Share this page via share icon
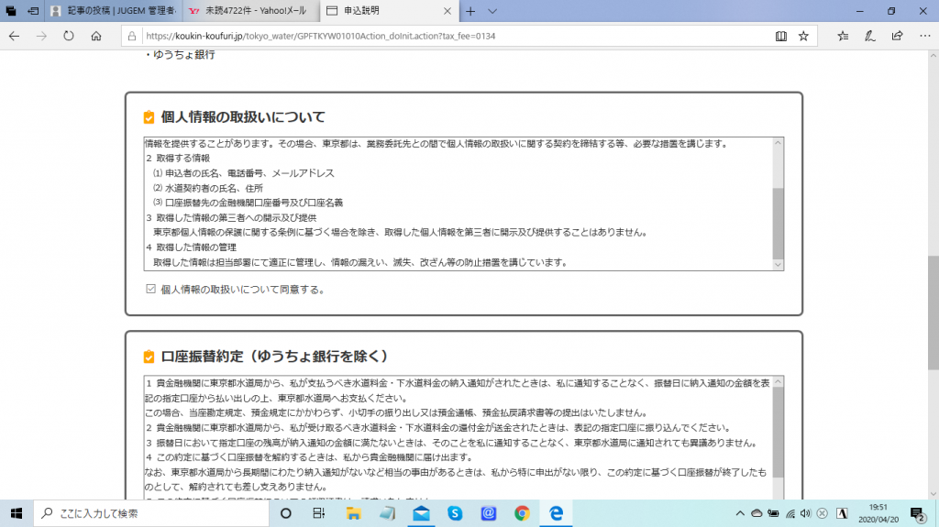Screen dimensions: 939x527 coord(897,37)
